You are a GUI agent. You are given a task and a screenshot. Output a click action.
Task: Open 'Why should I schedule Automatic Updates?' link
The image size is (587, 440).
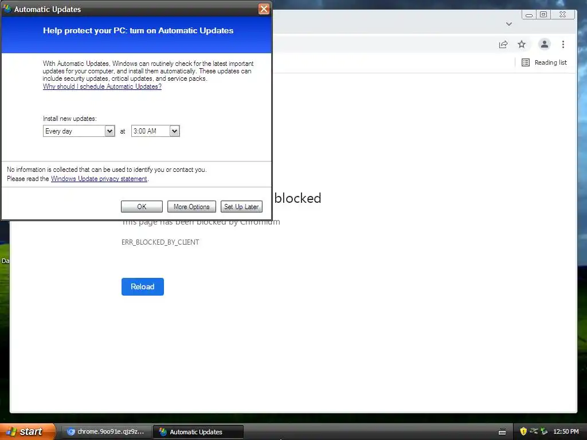(x=102, y=87)
